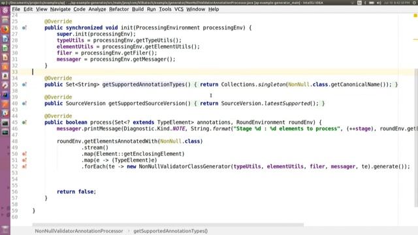Open the Help menu
The image size is (418, 235).
click(214, 9)
